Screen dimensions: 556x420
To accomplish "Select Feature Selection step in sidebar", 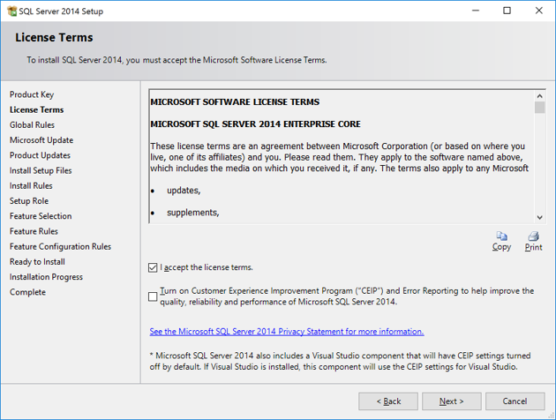I will click(x=41, y=216).
